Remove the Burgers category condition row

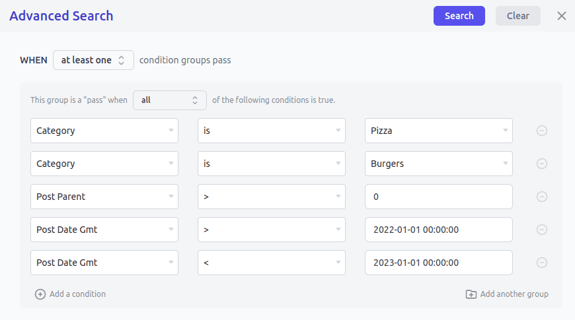click(x=542, y=164)
